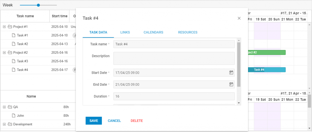Click the Task #4 file icon in the grid
Screen dimensions: 312x132
point(13,70)
